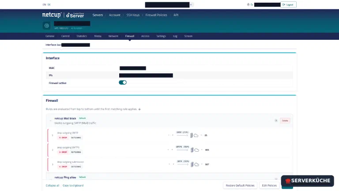Open Firewall Policies page

(x=156, y=15)
